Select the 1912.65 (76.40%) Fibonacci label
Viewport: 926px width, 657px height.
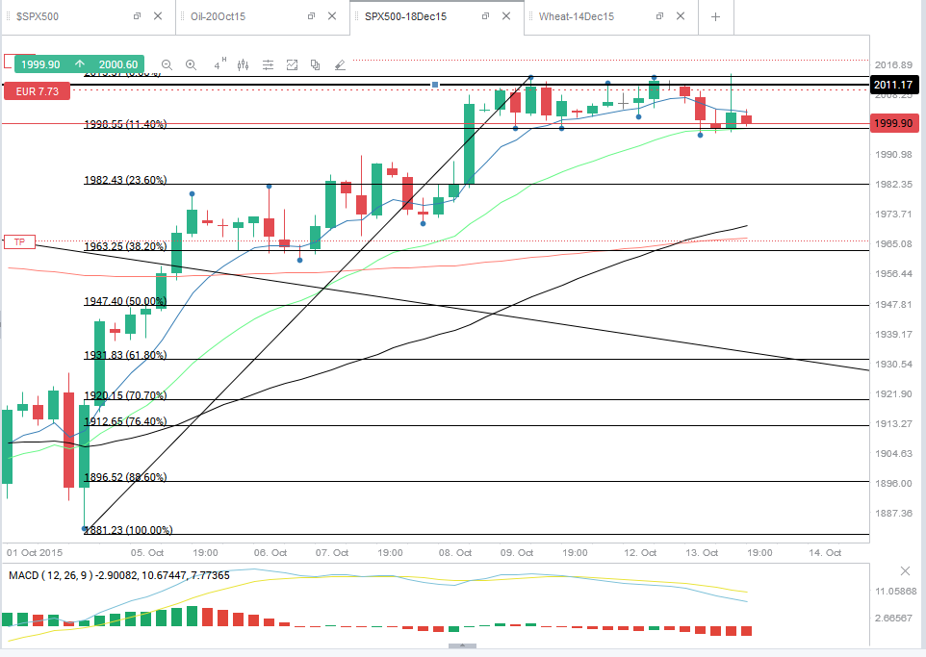pyautogui.click(x=125, y=421)
